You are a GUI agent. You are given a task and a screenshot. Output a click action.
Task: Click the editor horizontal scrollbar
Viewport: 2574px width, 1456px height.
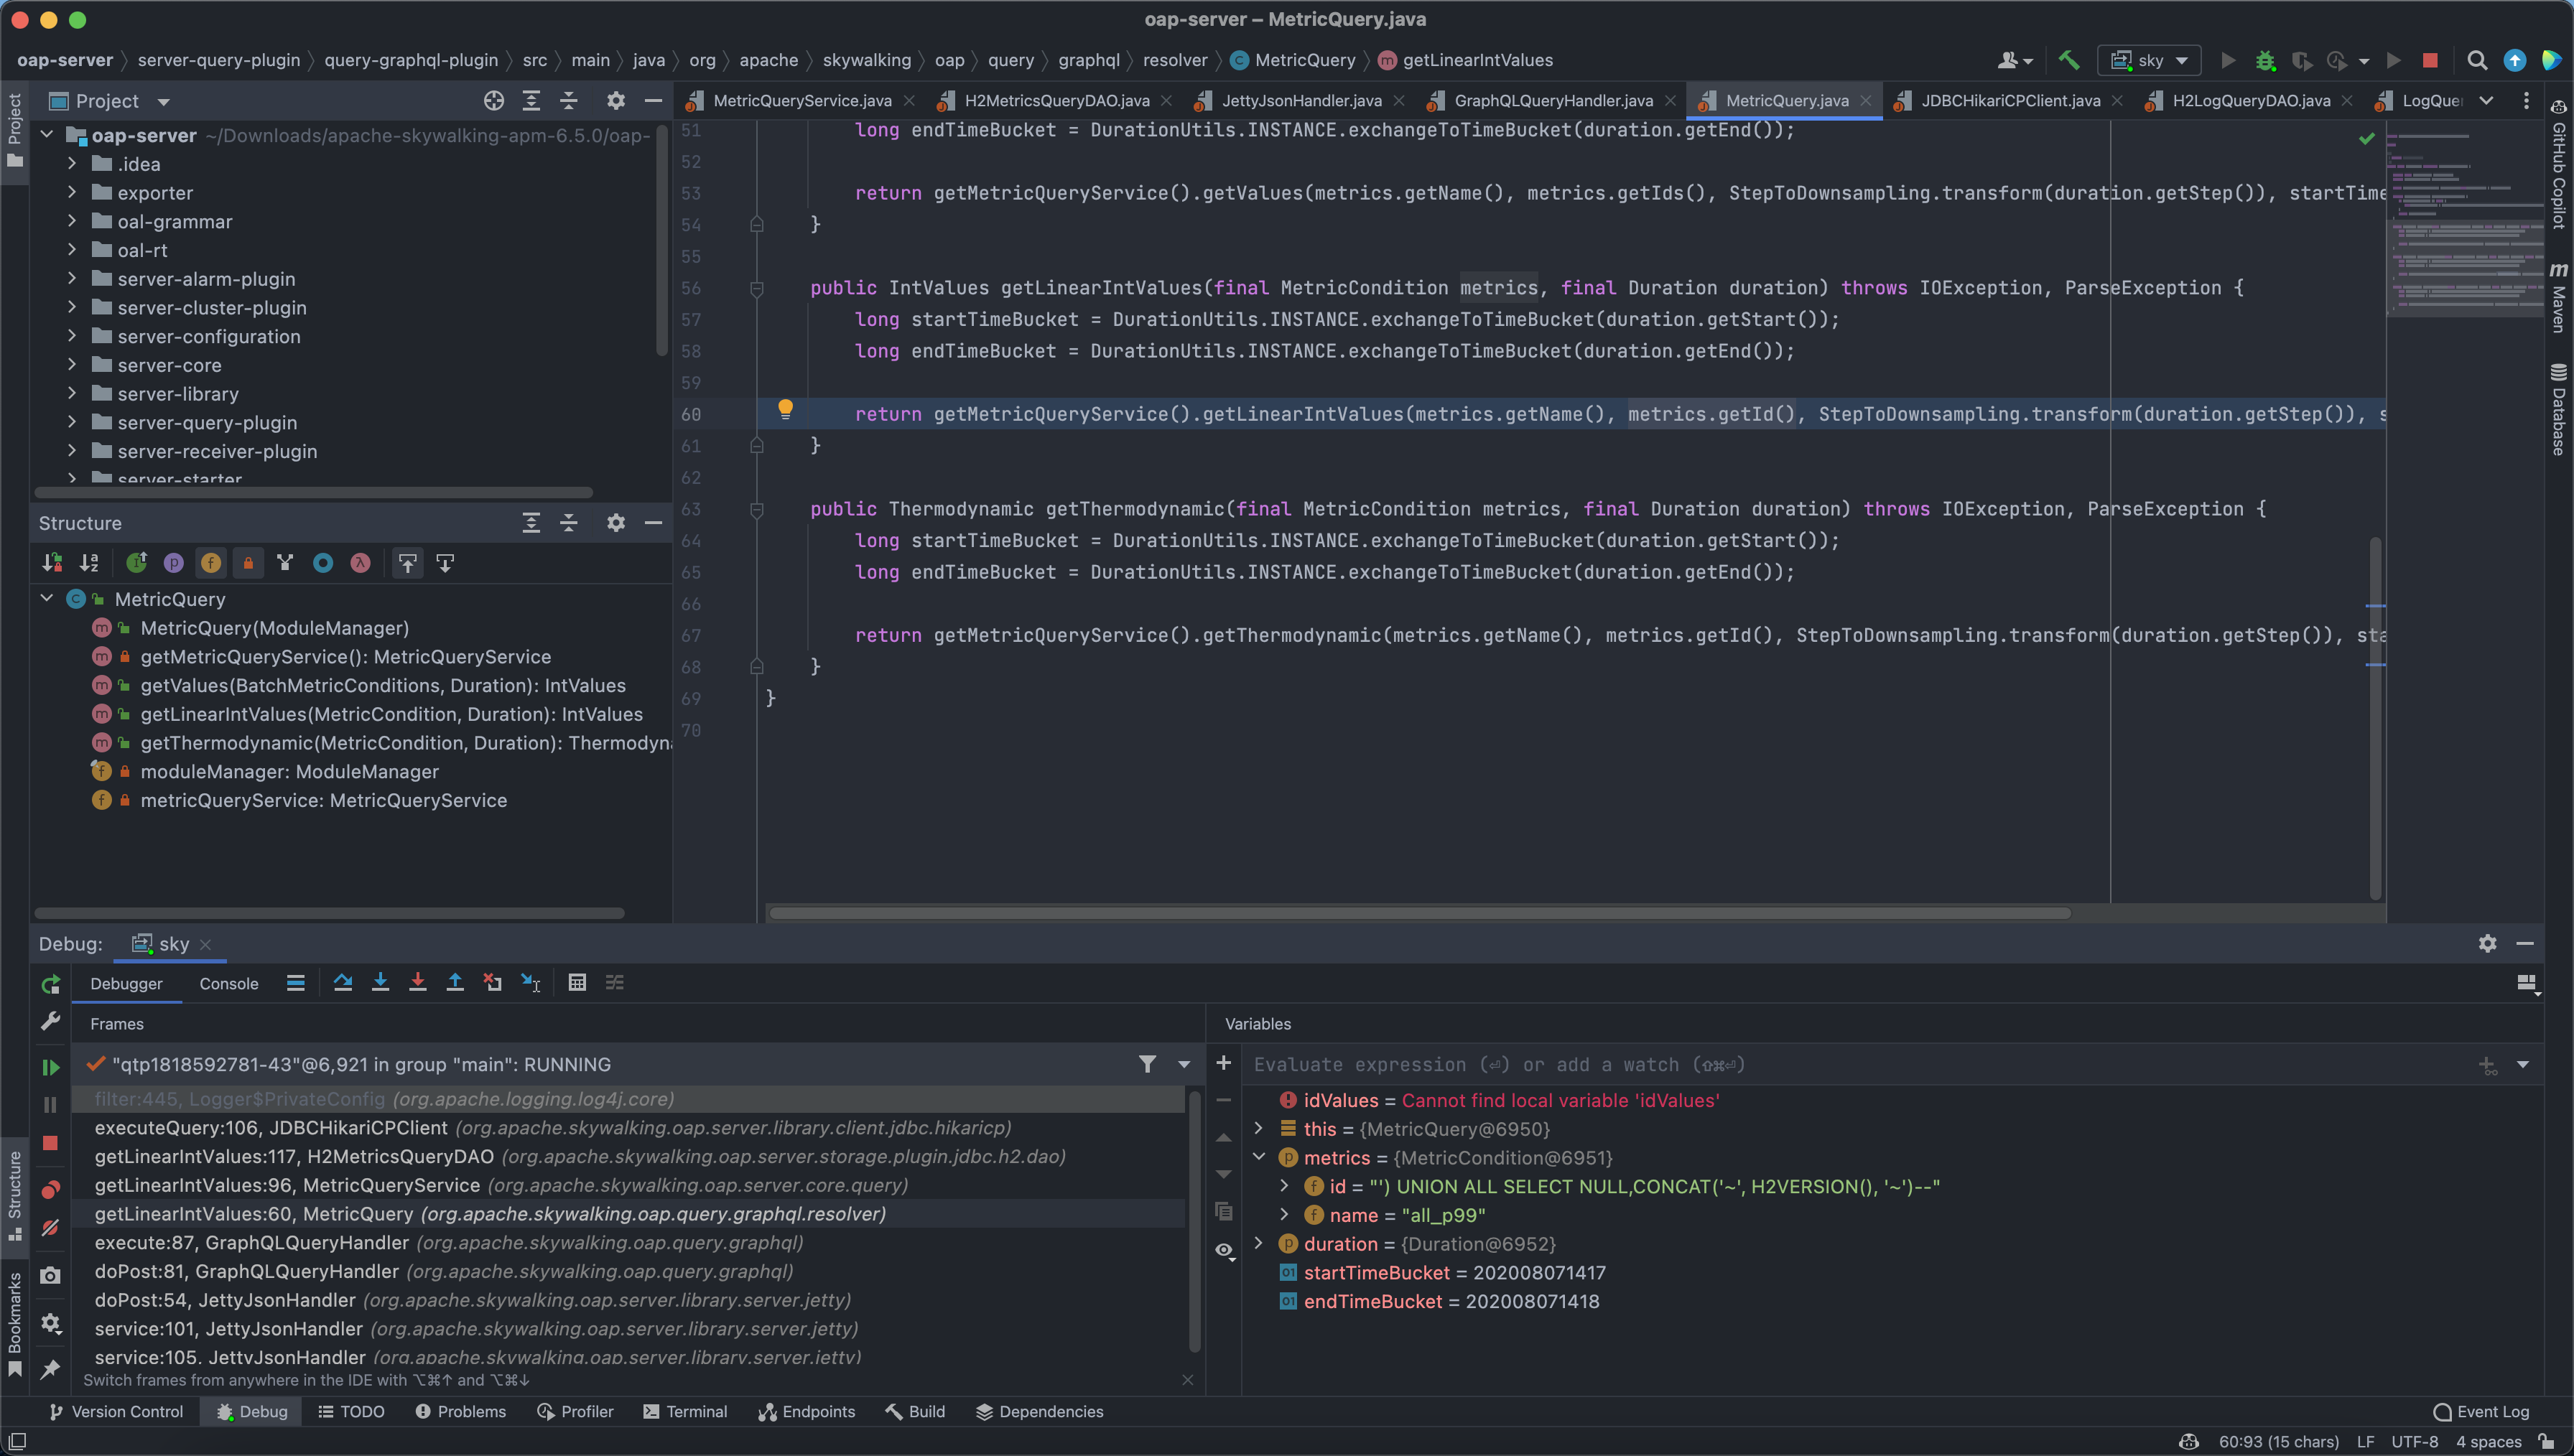pyautogui.click(x=1420, y=913)
